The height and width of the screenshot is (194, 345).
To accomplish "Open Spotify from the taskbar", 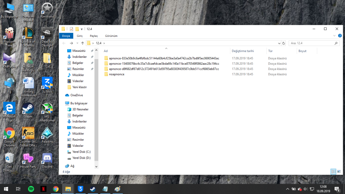I will tap(31, 189).
